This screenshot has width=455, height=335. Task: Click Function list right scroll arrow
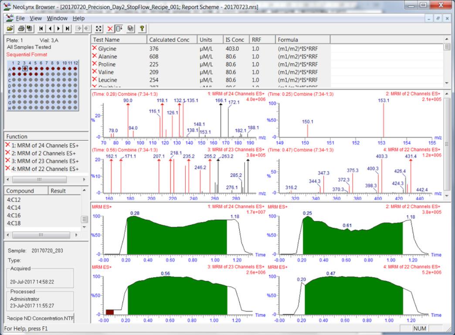click(x=84, y=179)
